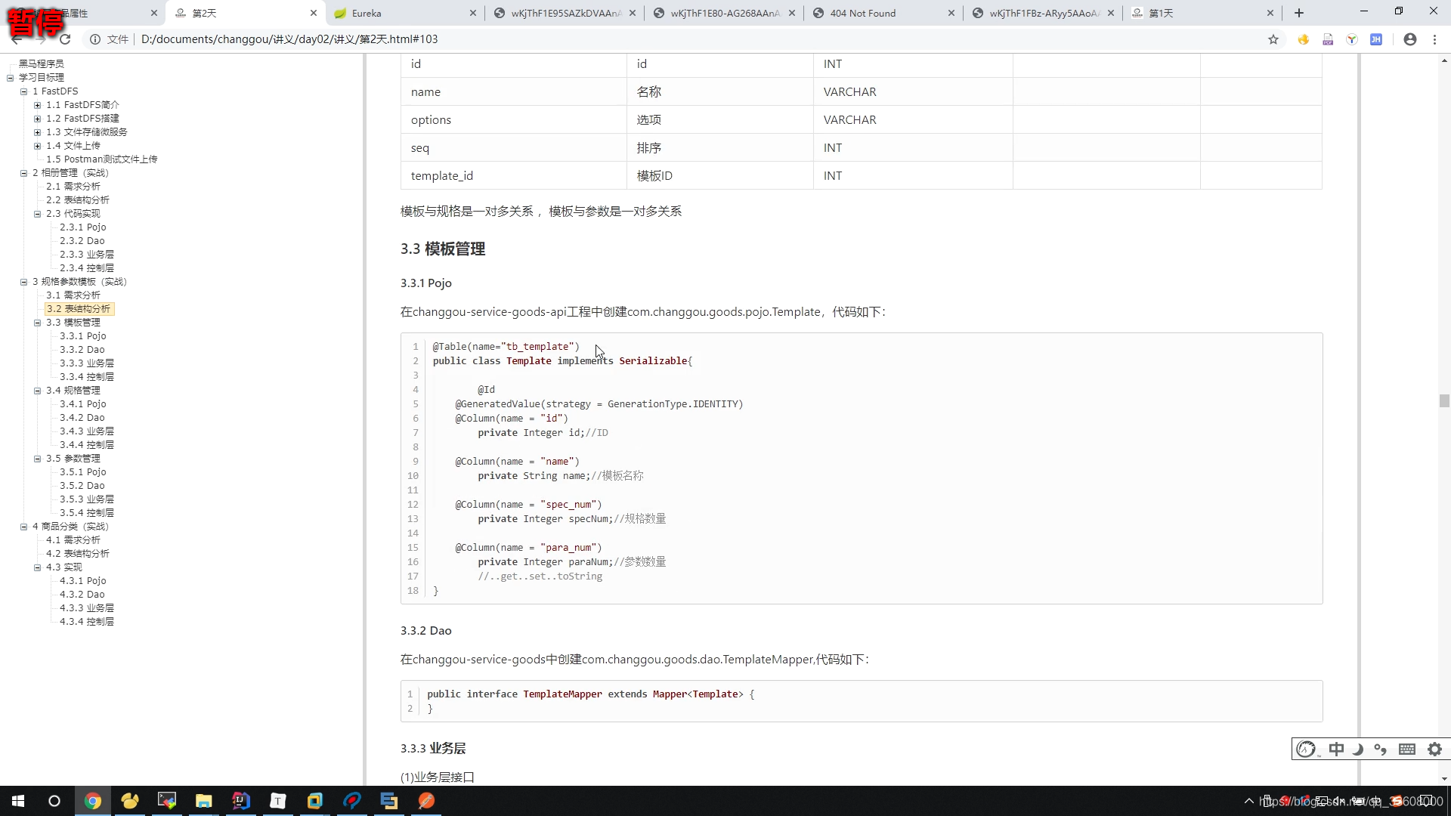The image size is (1451, 816).
Task: Collapse the 学习目标理 root node
Action: 10,78
